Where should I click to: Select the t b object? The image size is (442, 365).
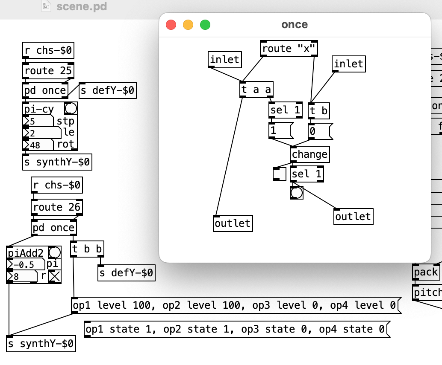[x=319, y=111]
